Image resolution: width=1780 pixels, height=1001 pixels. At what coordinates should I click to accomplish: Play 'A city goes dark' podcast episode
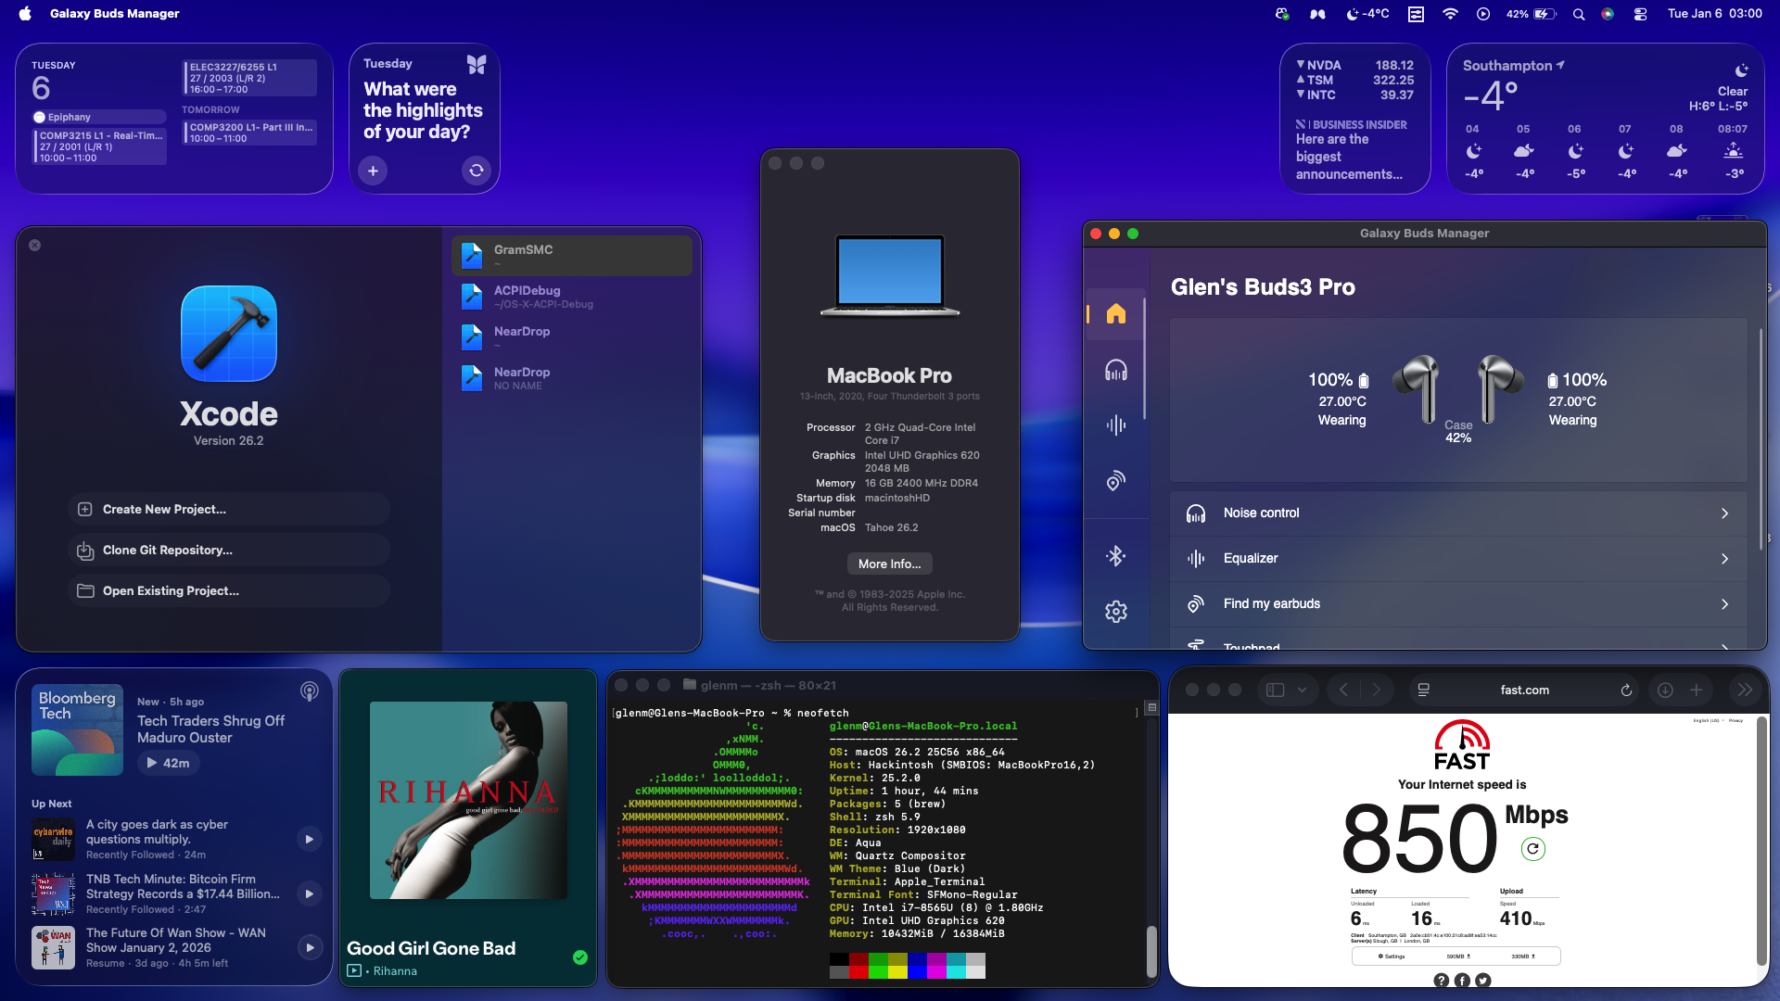310,839
